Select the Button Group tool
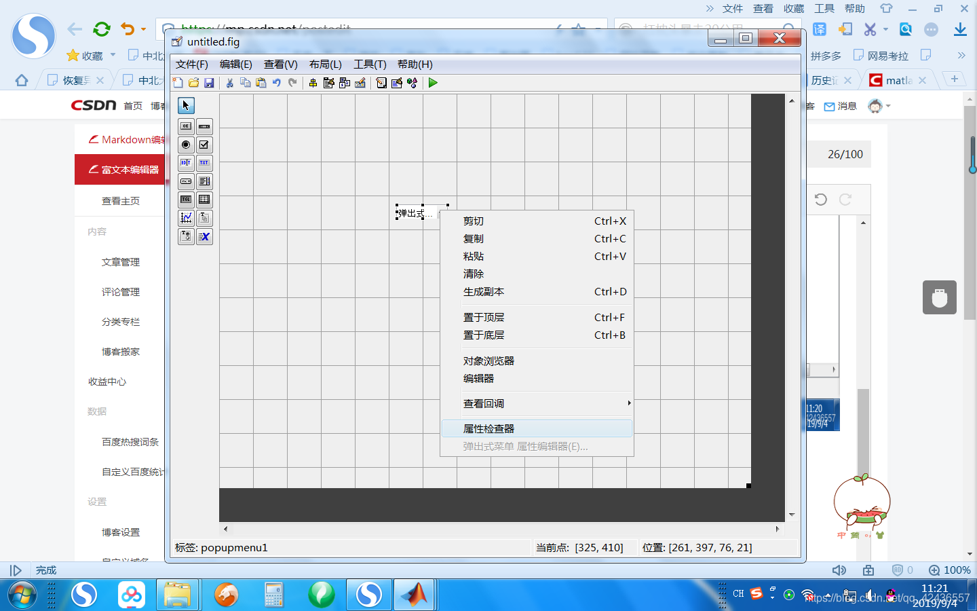The height and width of the screenshot is (611, 977). pos(185,236)
